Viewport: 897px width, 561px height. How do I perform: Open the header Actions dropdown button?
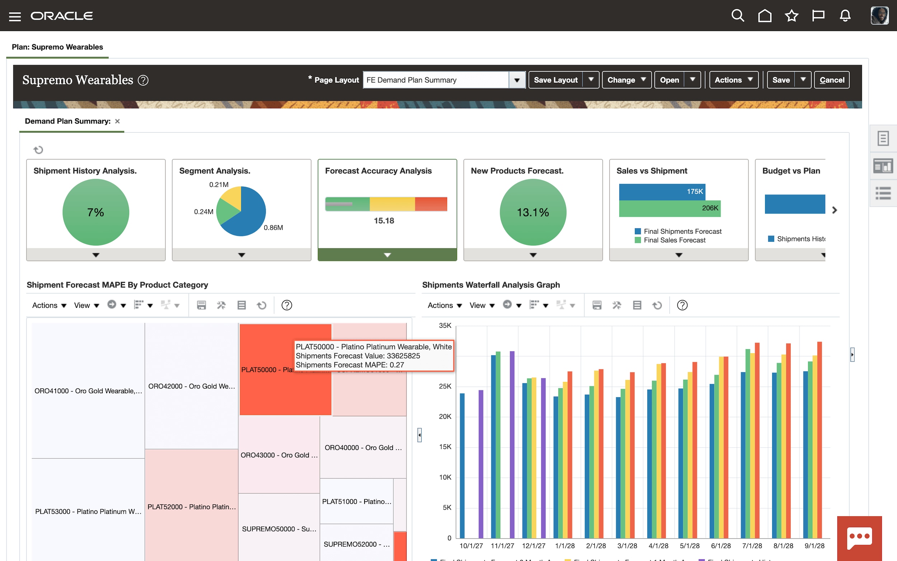(733, 80)
